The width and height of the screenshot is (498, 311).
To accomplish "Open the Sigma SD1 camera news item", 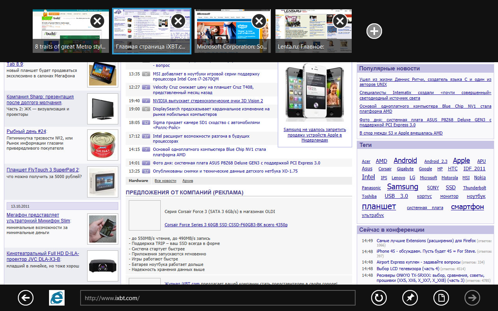I will [x=206, y=125].
